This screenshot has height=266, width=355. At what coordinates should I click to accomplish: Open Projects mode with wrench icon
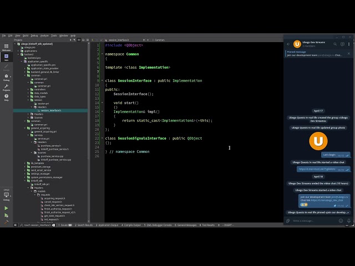[6, 88]
